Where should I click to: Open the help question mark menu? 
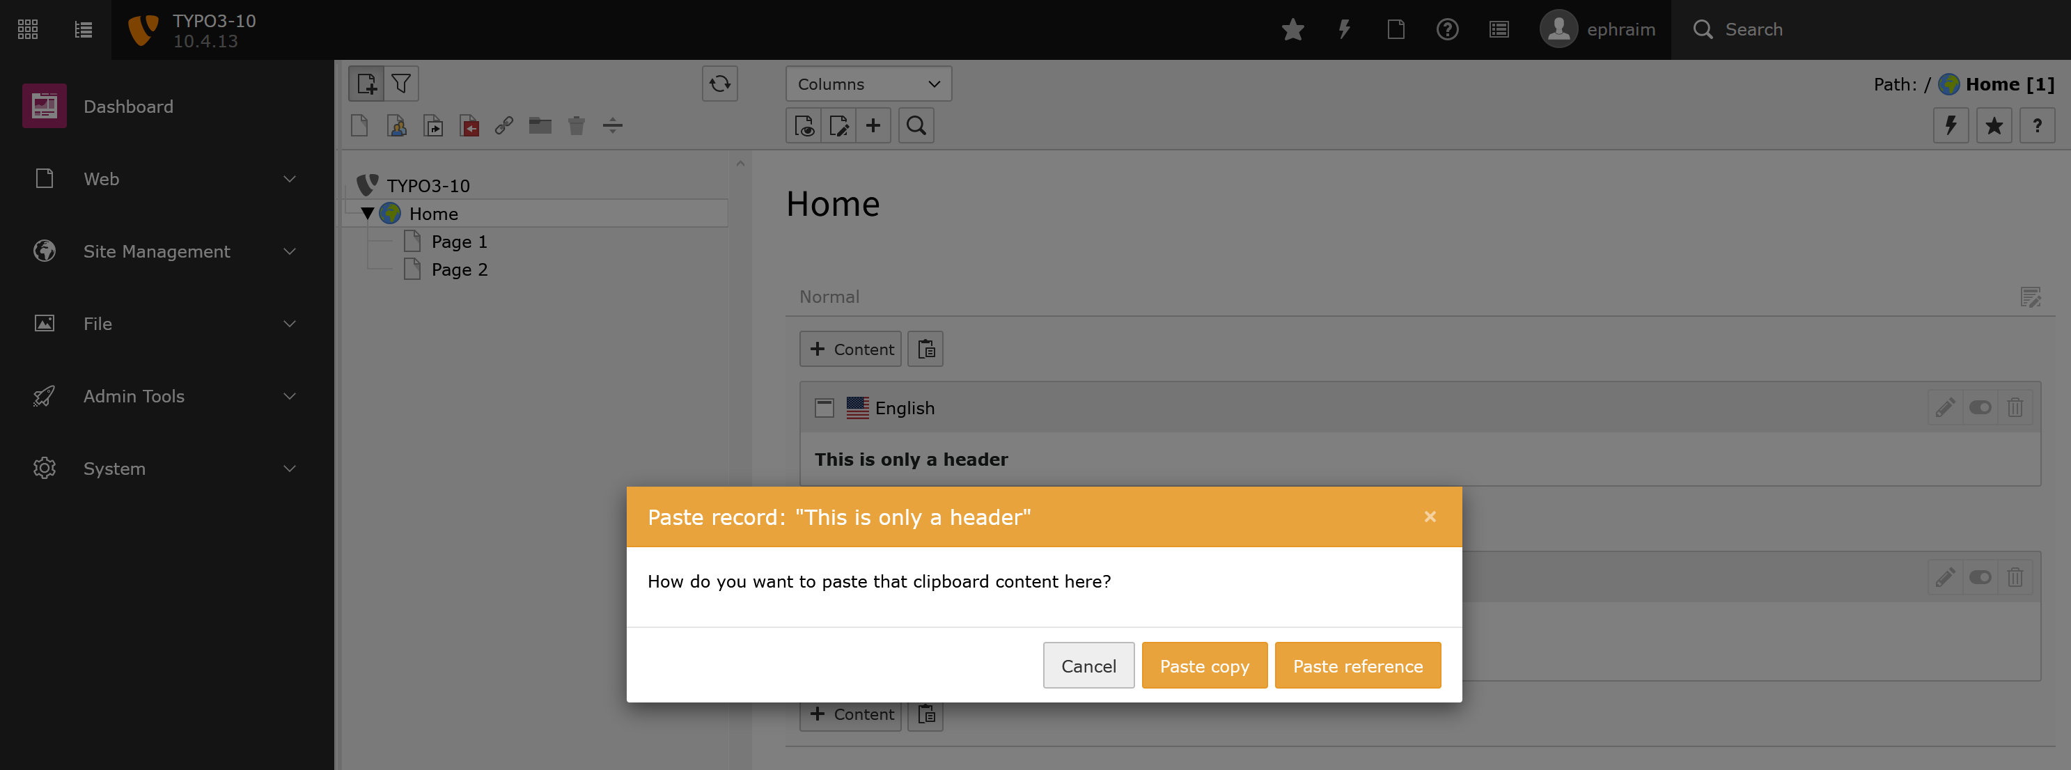[1446, 30]
